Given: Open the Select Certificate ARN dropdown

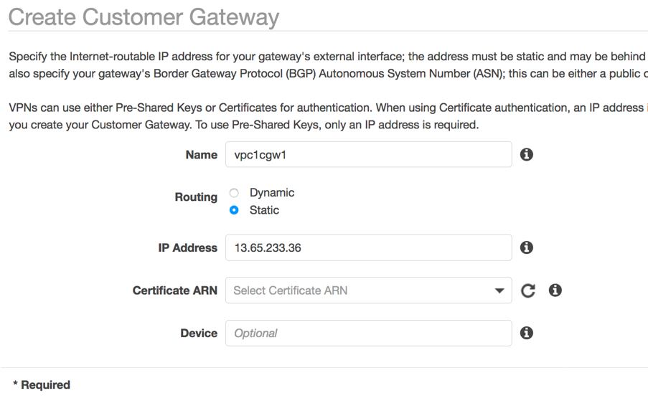Looking at the screenshot, I should click(369, 290).
